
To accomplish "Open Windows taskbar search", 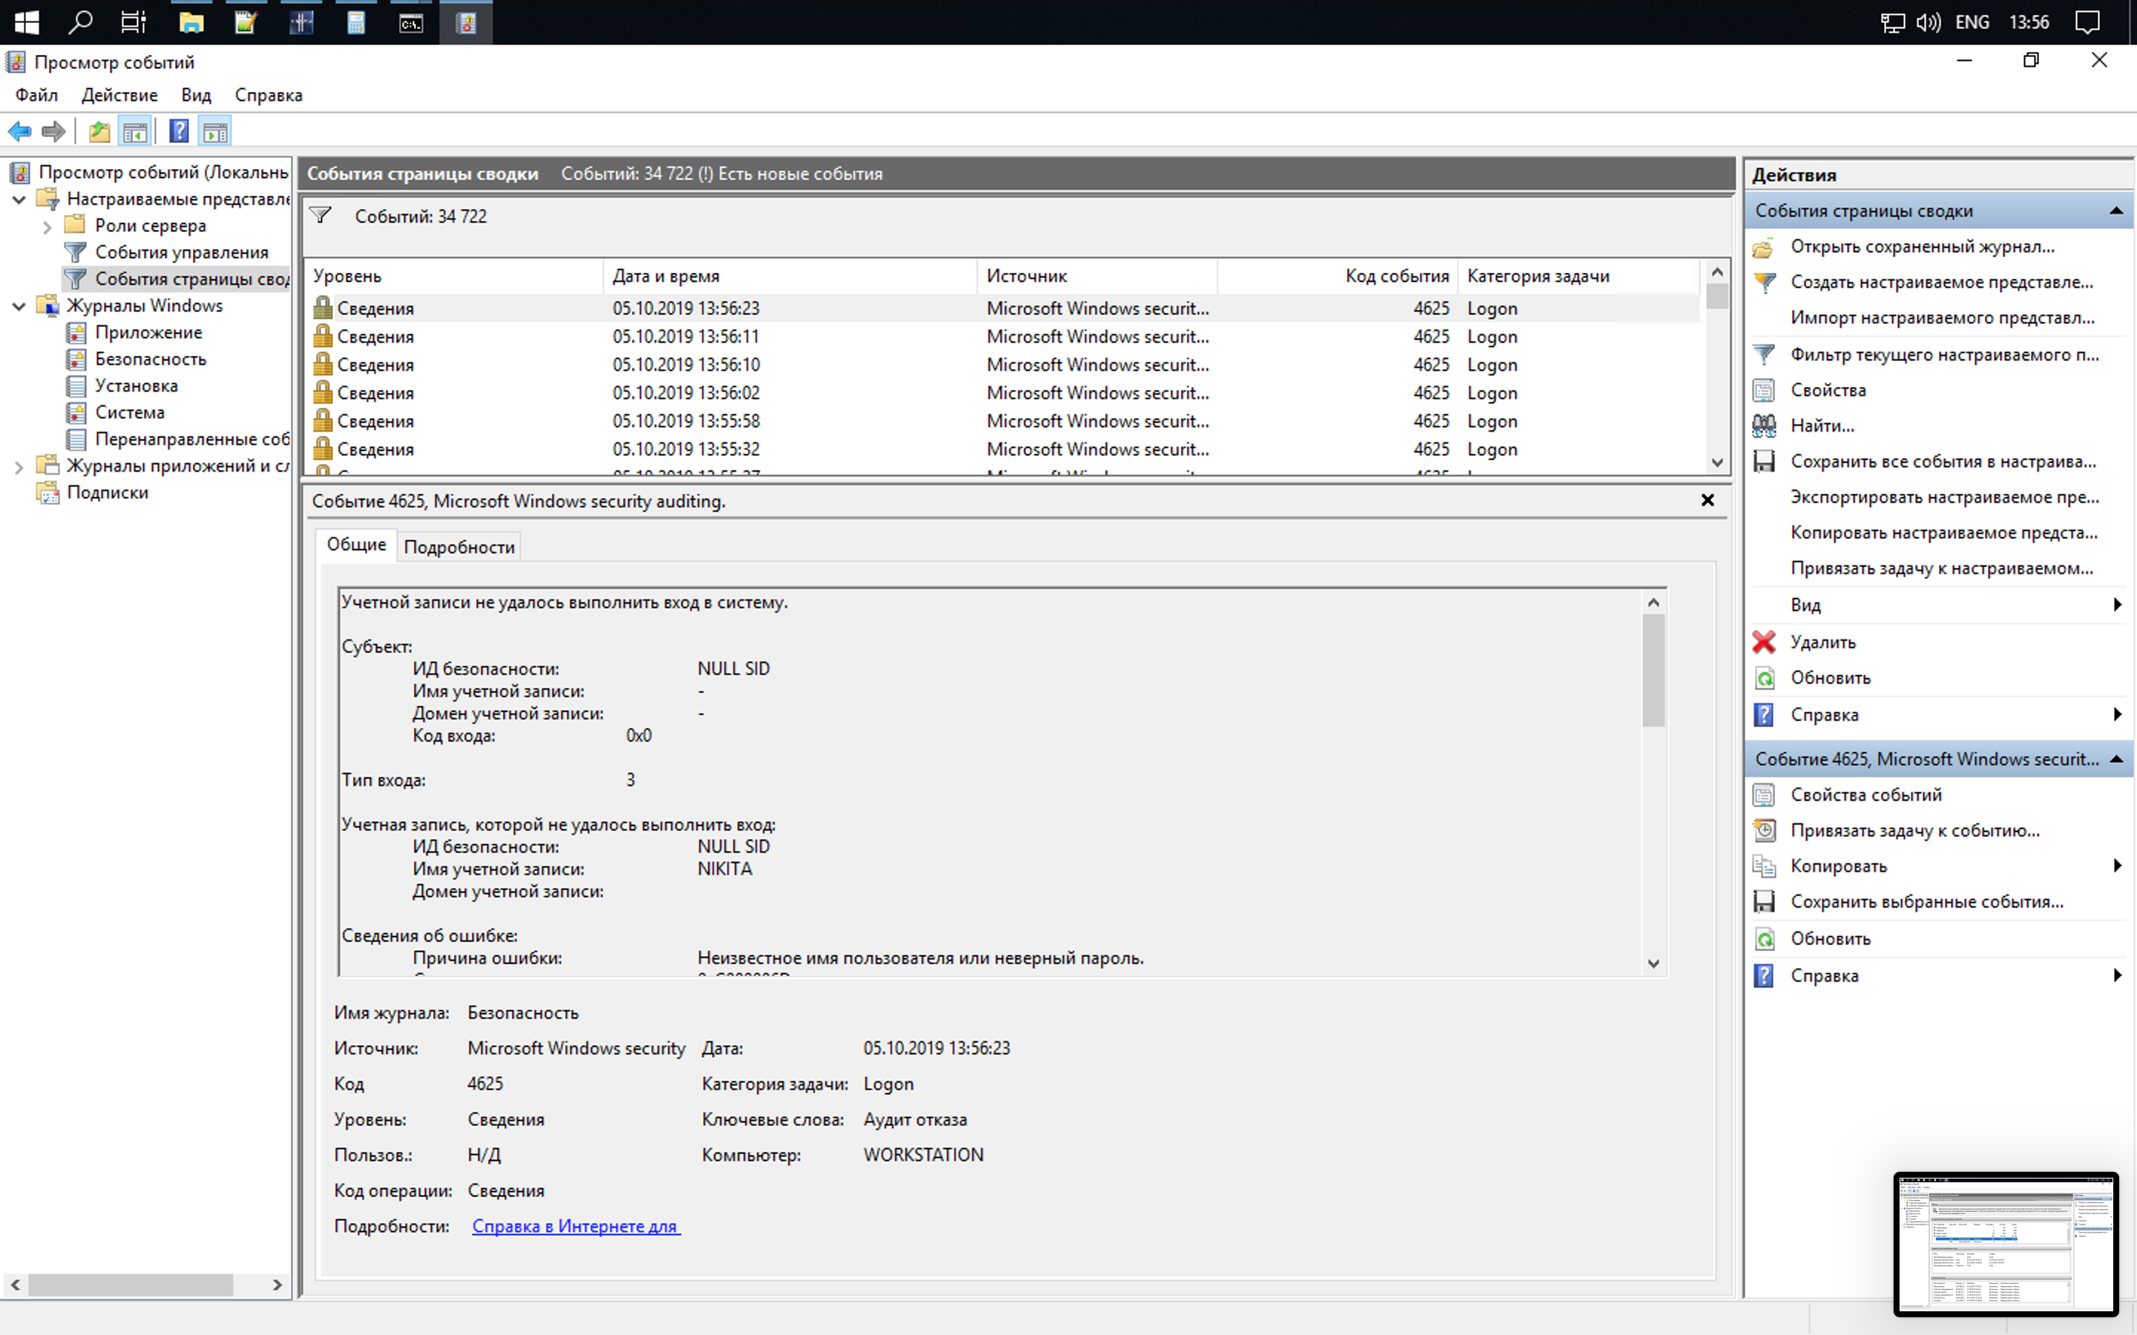I will pos(80,22).
